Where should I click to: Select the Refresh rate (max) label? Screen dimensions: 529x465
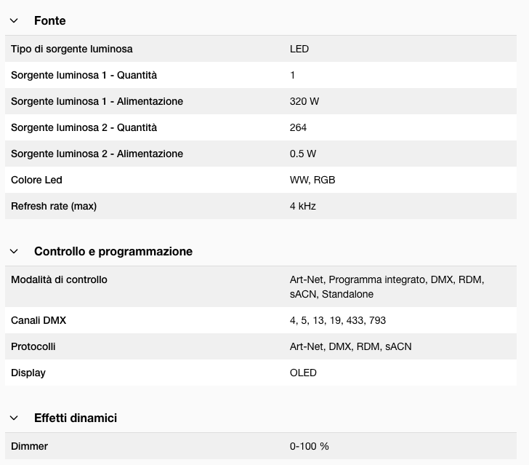pos(53,207)
